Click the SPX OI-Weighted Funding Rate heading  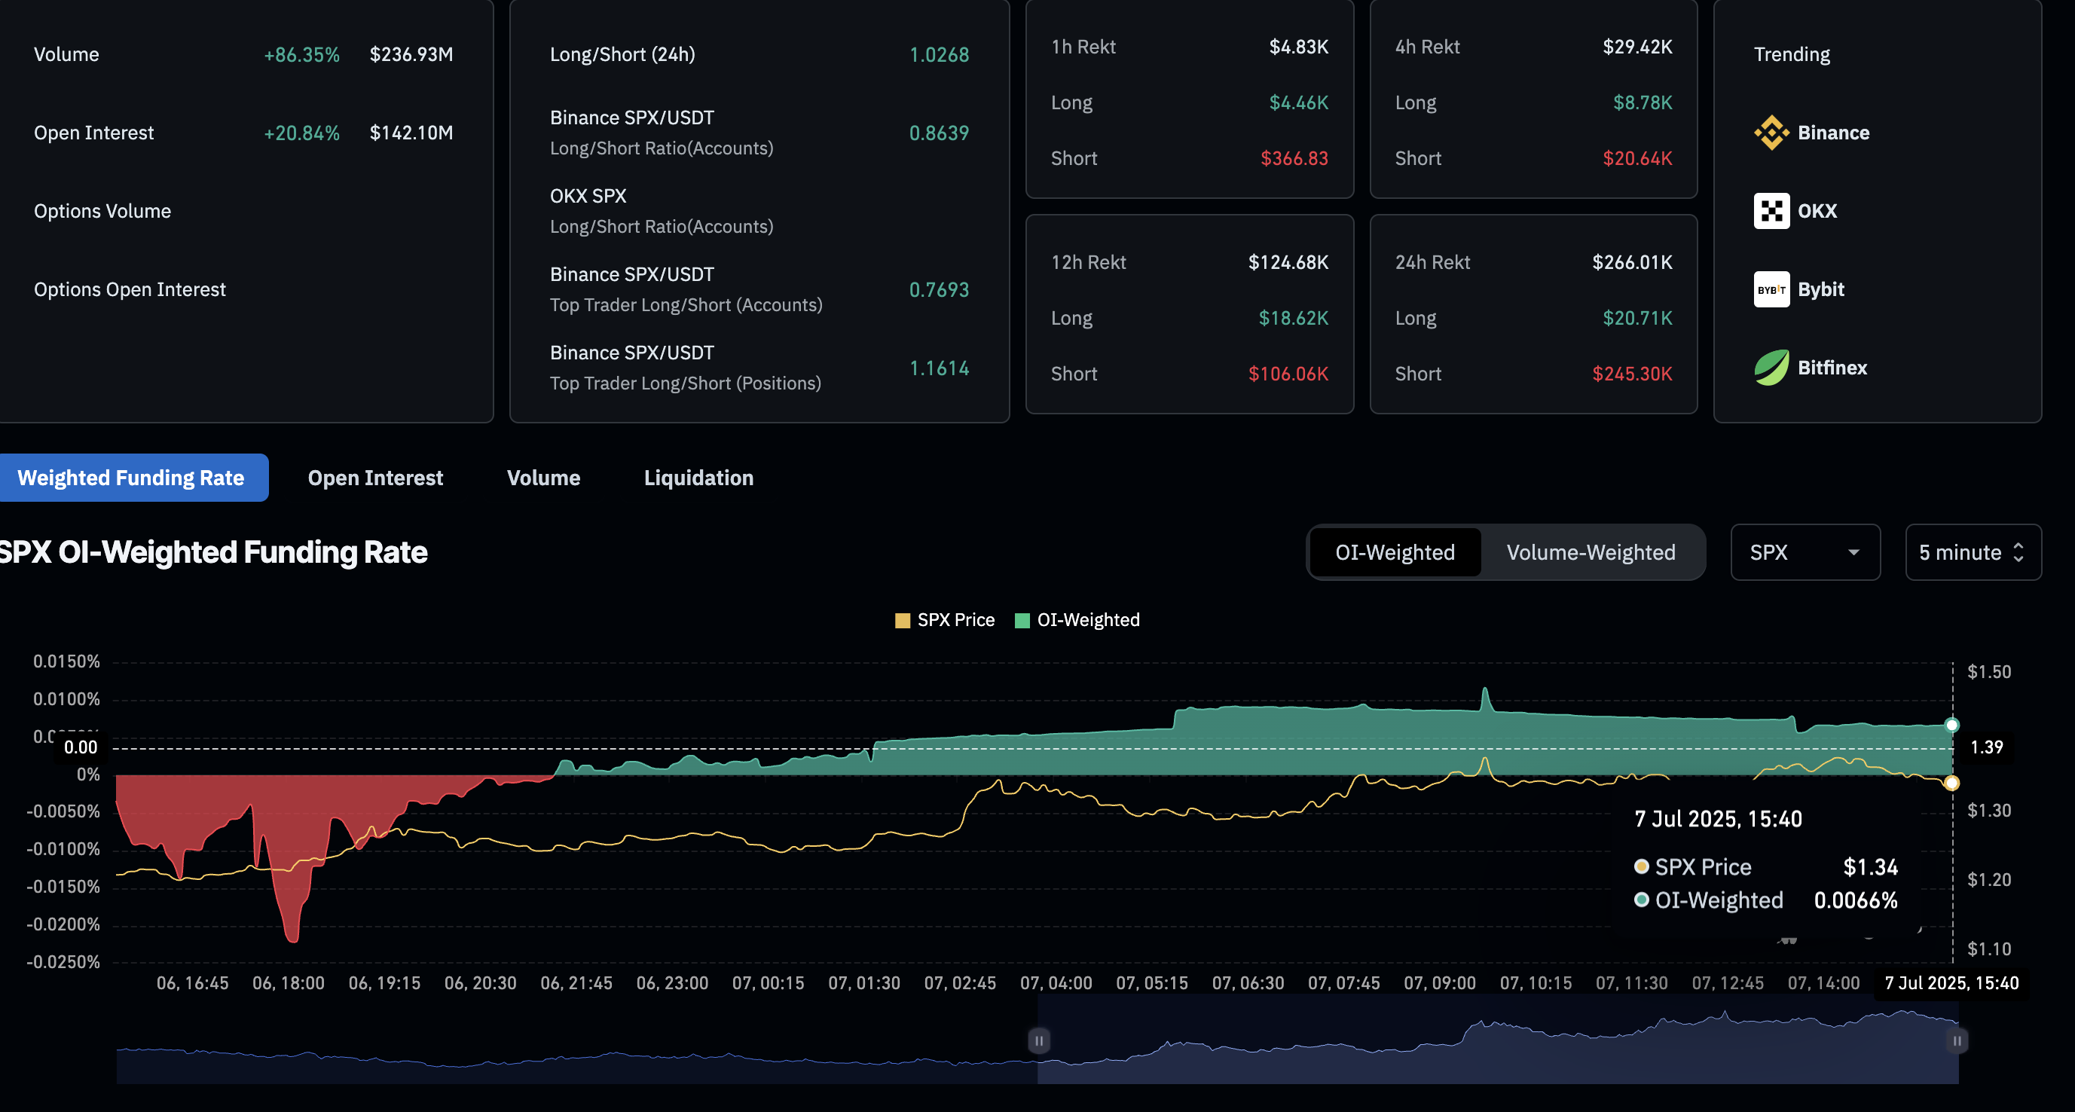213,552
